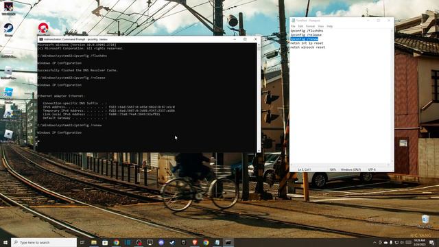
Task: Open the Format menu in Notepad
Action: coord(310,26)
